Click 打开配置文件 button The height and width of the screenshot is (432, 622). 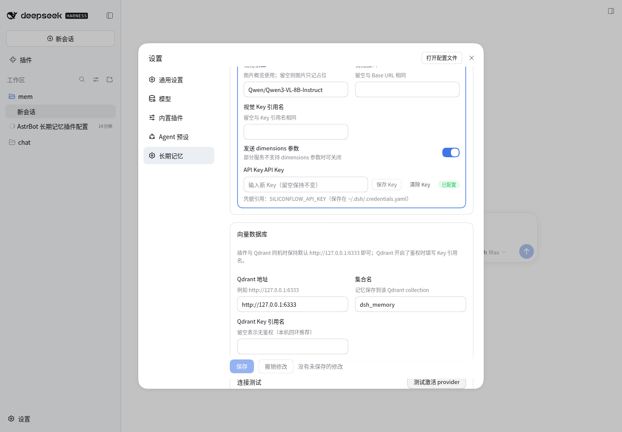pos(442,58)
